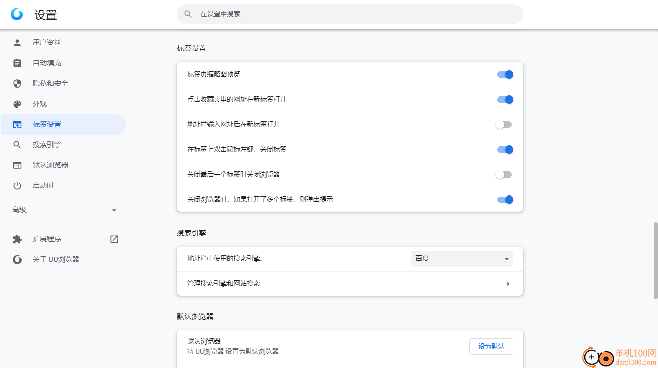
Task: Toggle 在标签上双击鼠标左键，关闭标签
Action: [x=505, y=150]
